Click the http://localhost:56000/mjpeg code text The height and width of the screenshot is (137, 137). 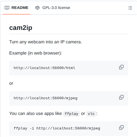[x=45, y=98]
